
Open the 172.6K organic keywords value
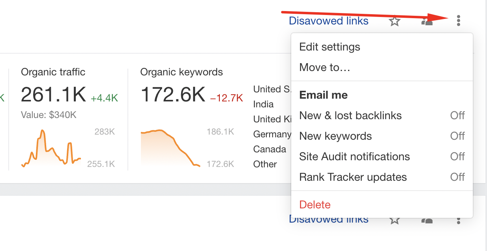[x=173, y=95]
